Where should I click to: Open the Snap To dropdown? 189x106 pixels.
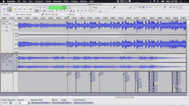click(24, 103)
